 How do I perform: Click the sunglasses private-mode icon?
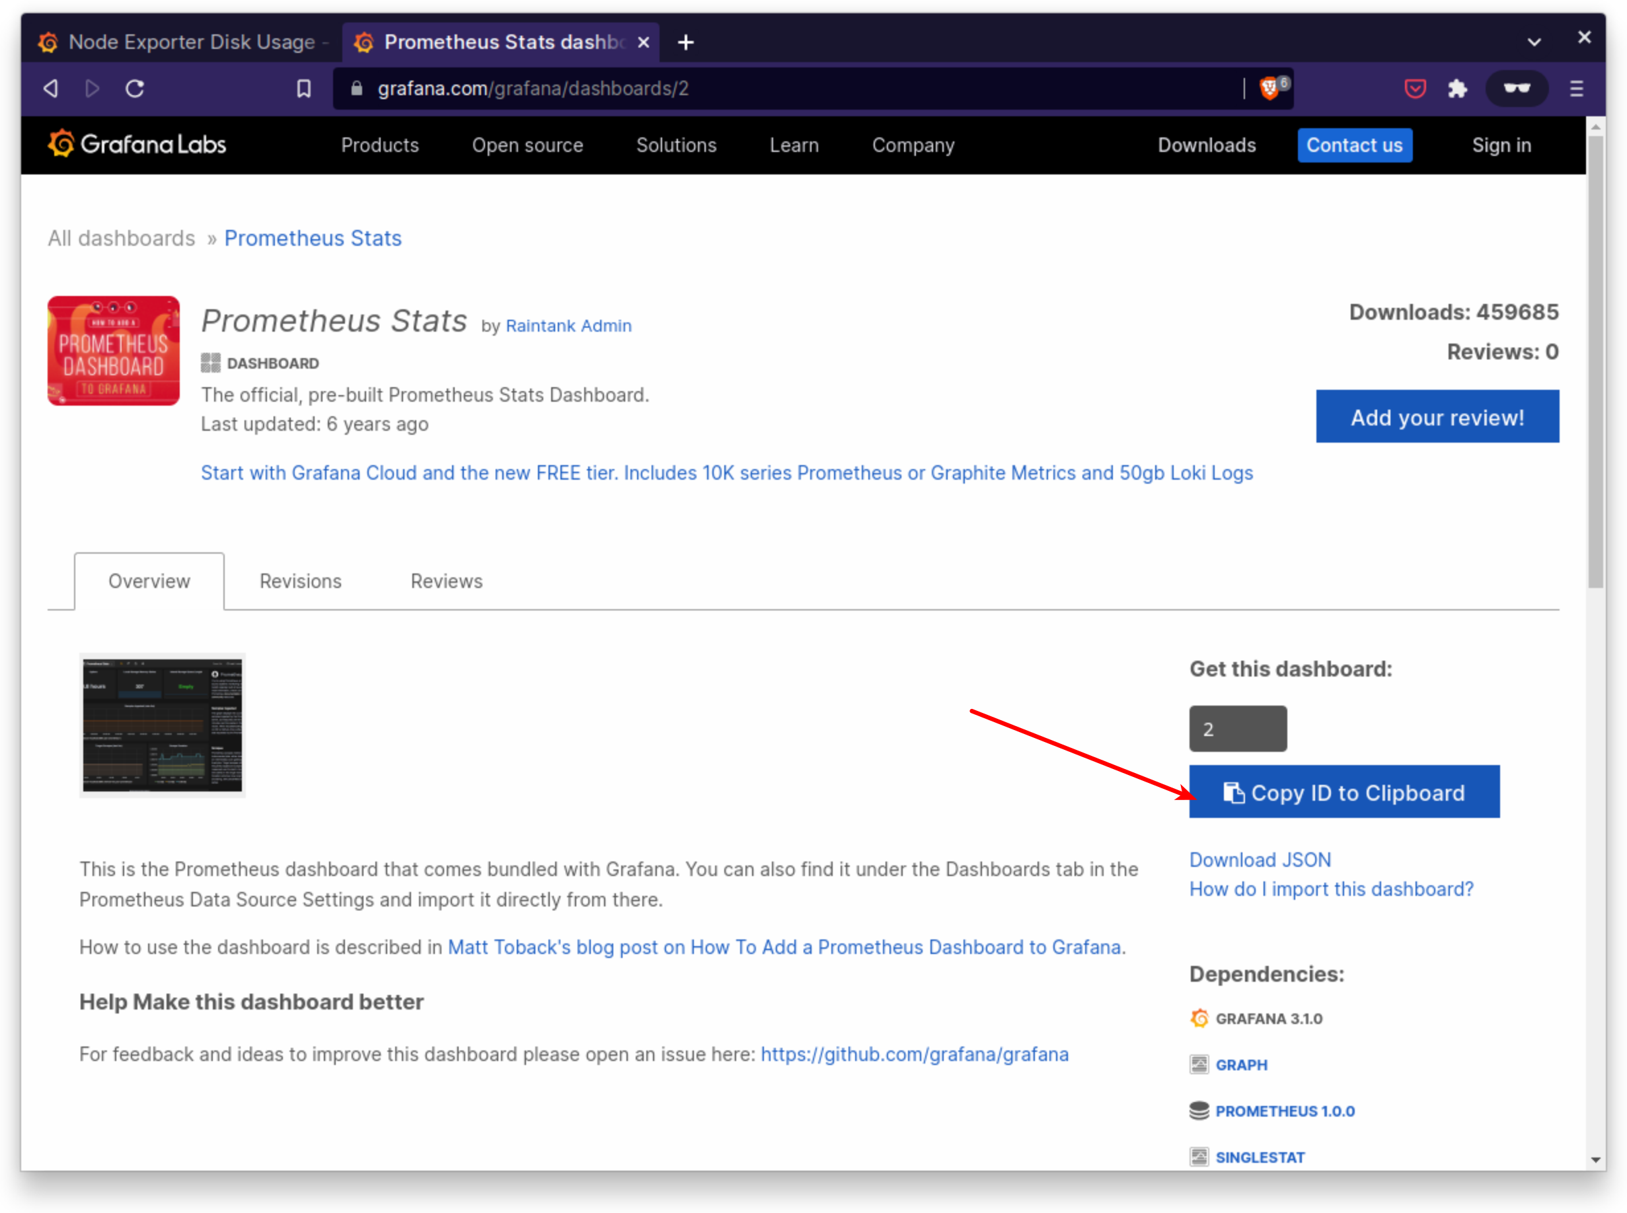(1516, 89)
